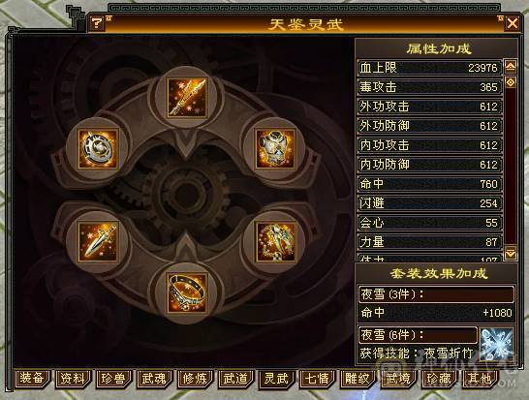The image size is (529, 400).
Task: Select the round shield ring slot icon
Action: click(x=98, y=148)
